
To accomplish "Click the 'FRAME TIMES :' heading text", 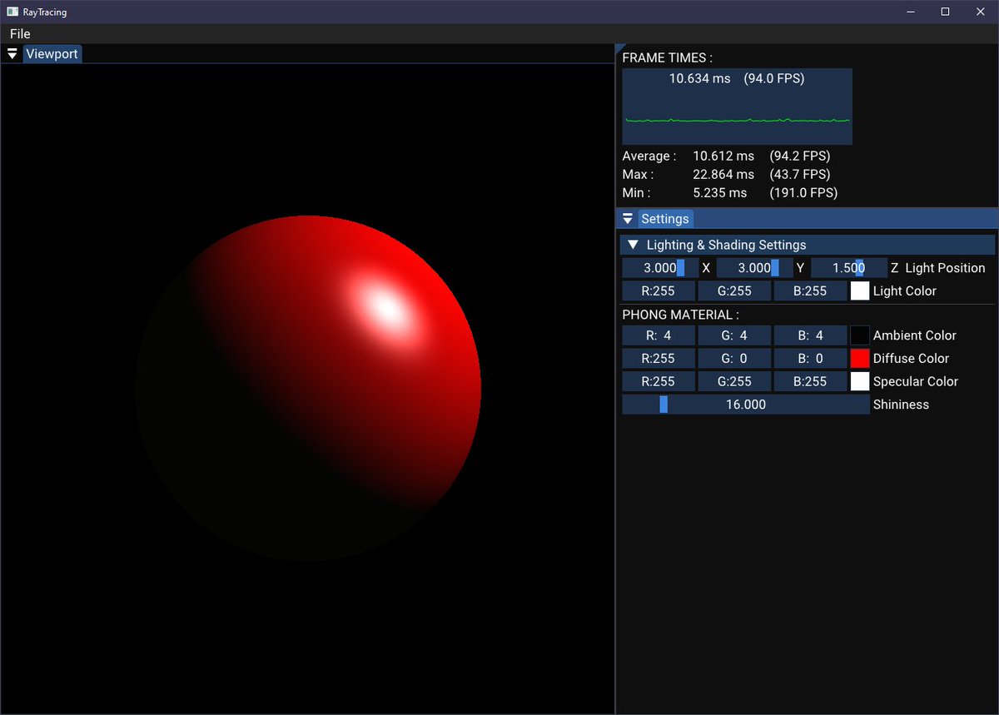I will [668, 57].
